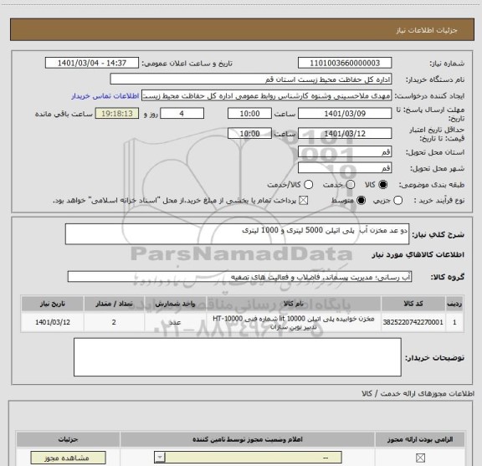Screen dimensions: 482x466
Task: Click the response deadline time 10:00 field
Action: [249, 114]
